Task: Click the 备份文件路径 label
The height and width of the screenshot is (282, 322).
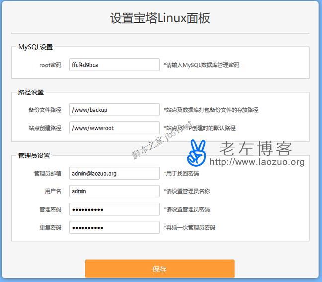Action: [x=45, y=110]
